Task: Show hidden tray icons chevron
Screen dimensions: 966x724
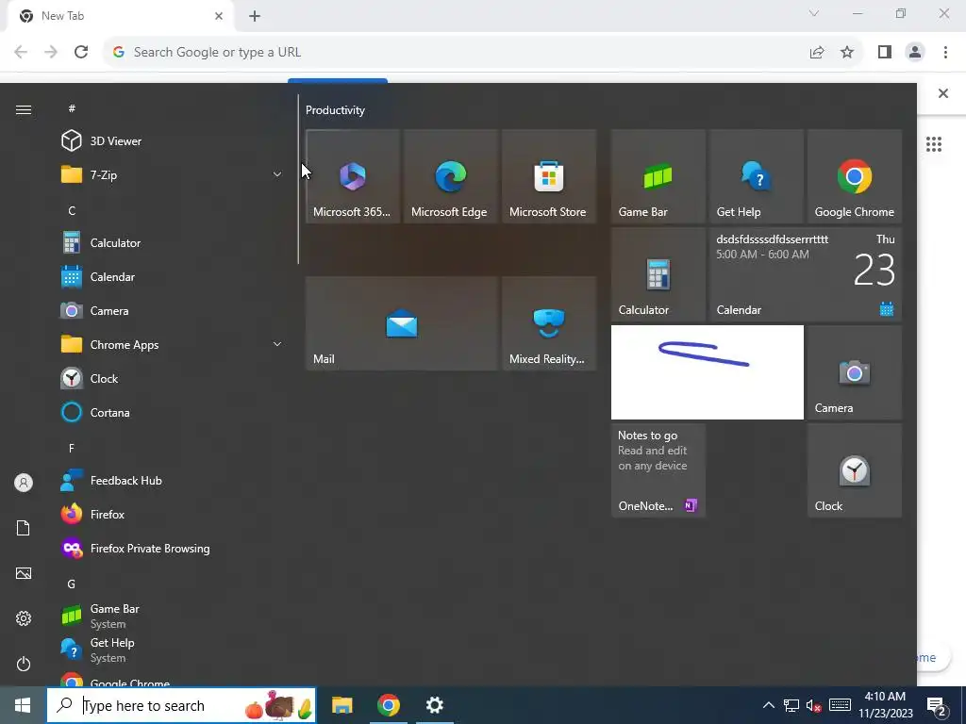Action: (x=768, y=705)
